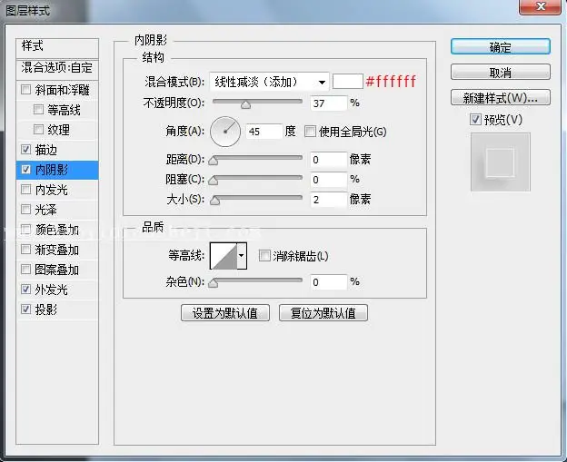Enable the 纹理 checkbox
This screenshot has height=462, width=567.
coord(38,129)
